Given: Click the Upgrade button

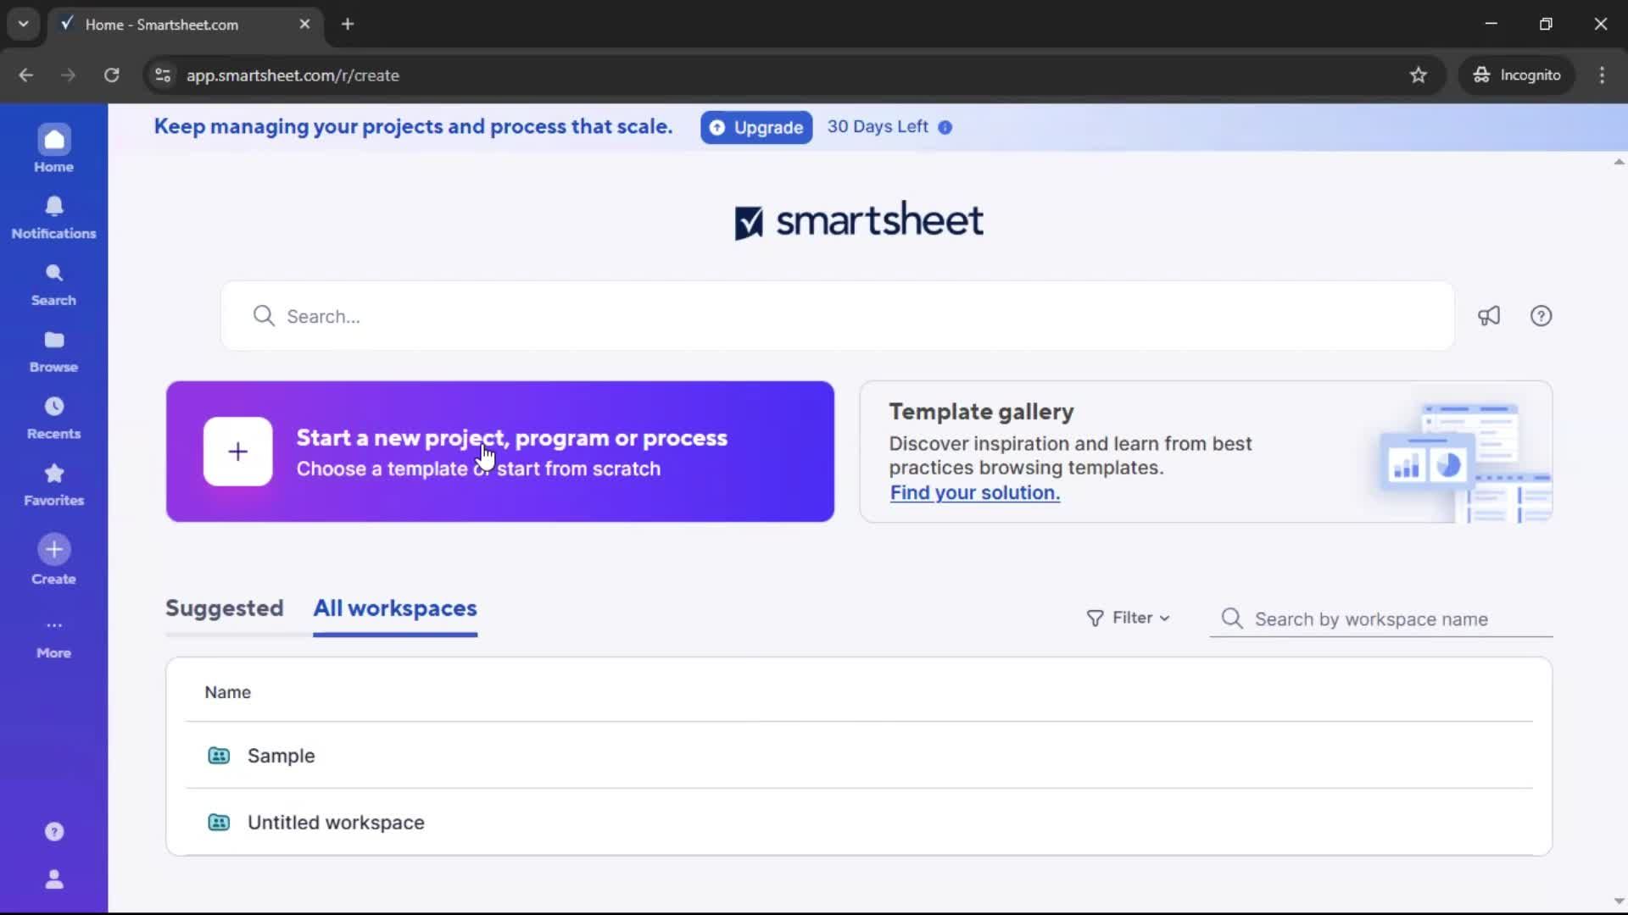Looking at the screenshot, I should [x=755, y=127].
